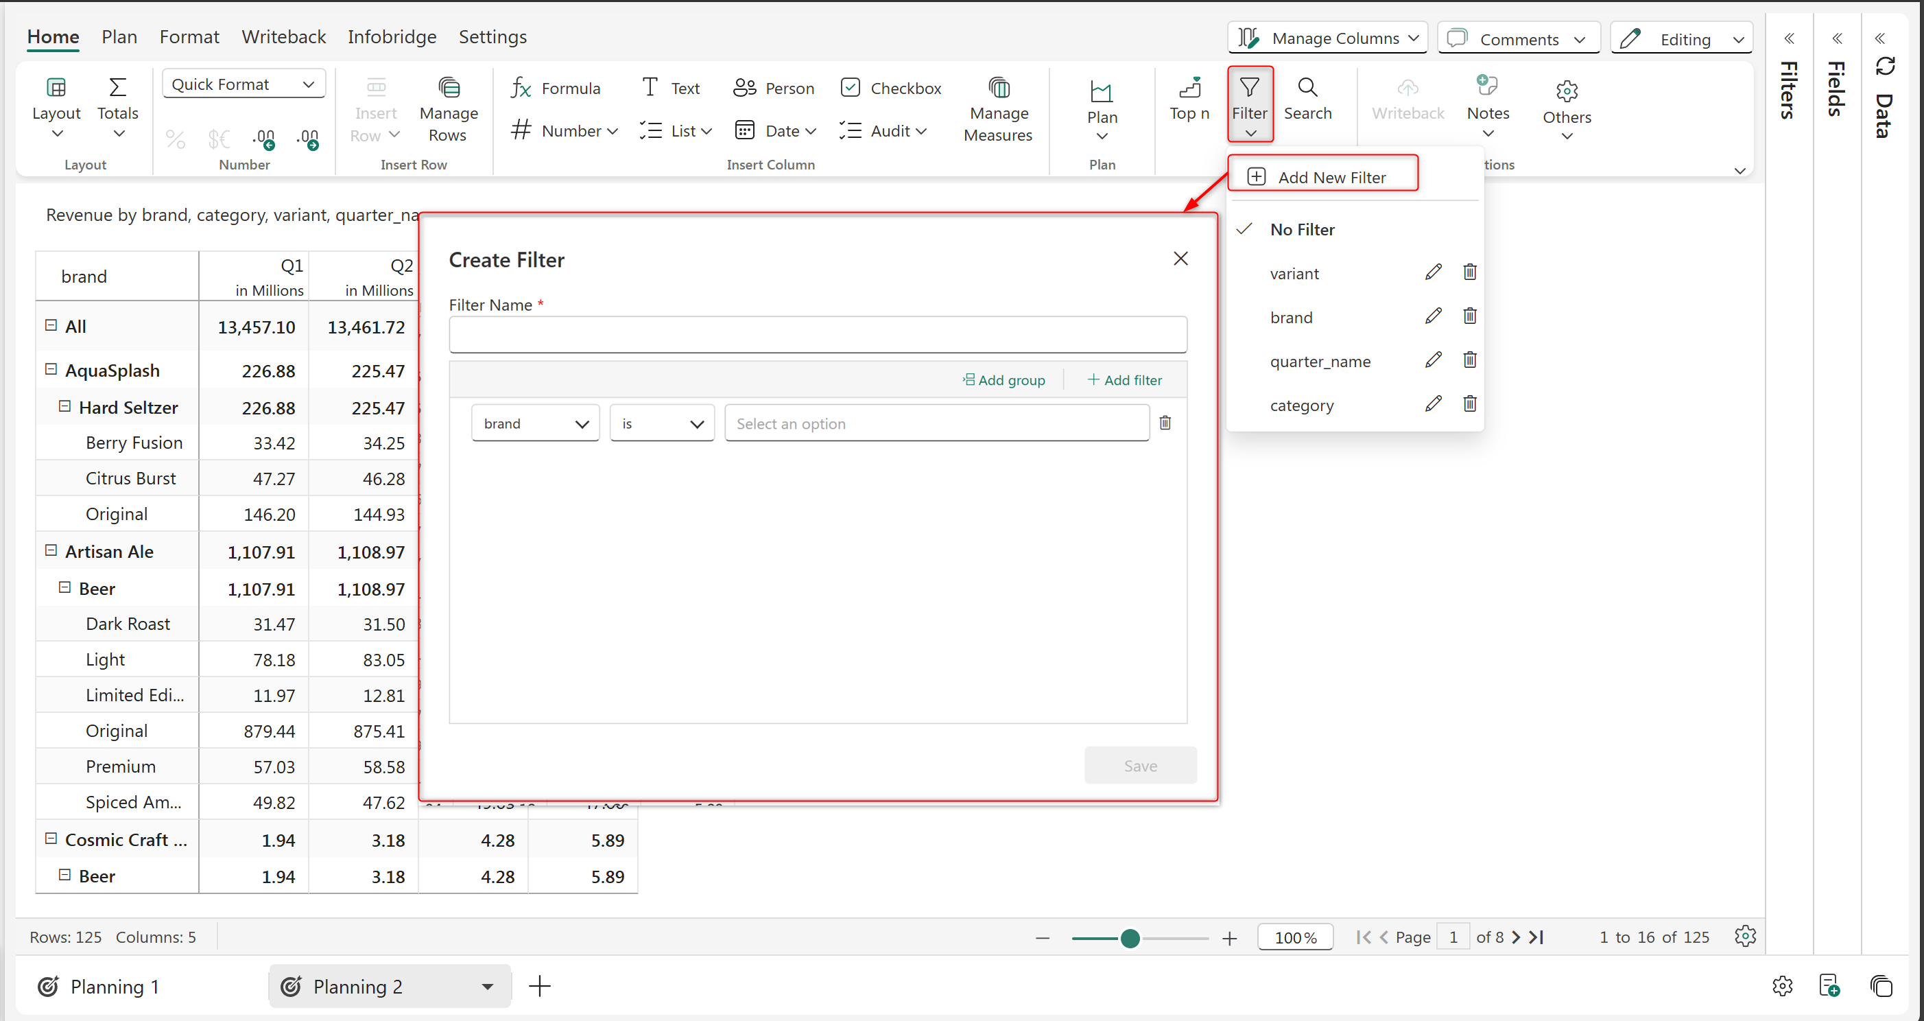Open the 'is' operator dropdown
The width and height of the screenshot is (1924, 1021).
[662, 423]
